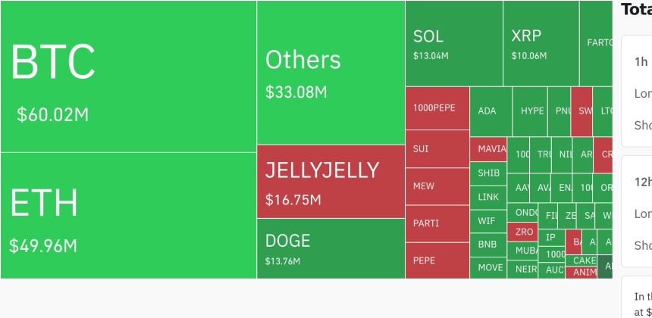Click the green WIF tile
The width and height of the screenshot is (652, 318).
coord(488,221)
